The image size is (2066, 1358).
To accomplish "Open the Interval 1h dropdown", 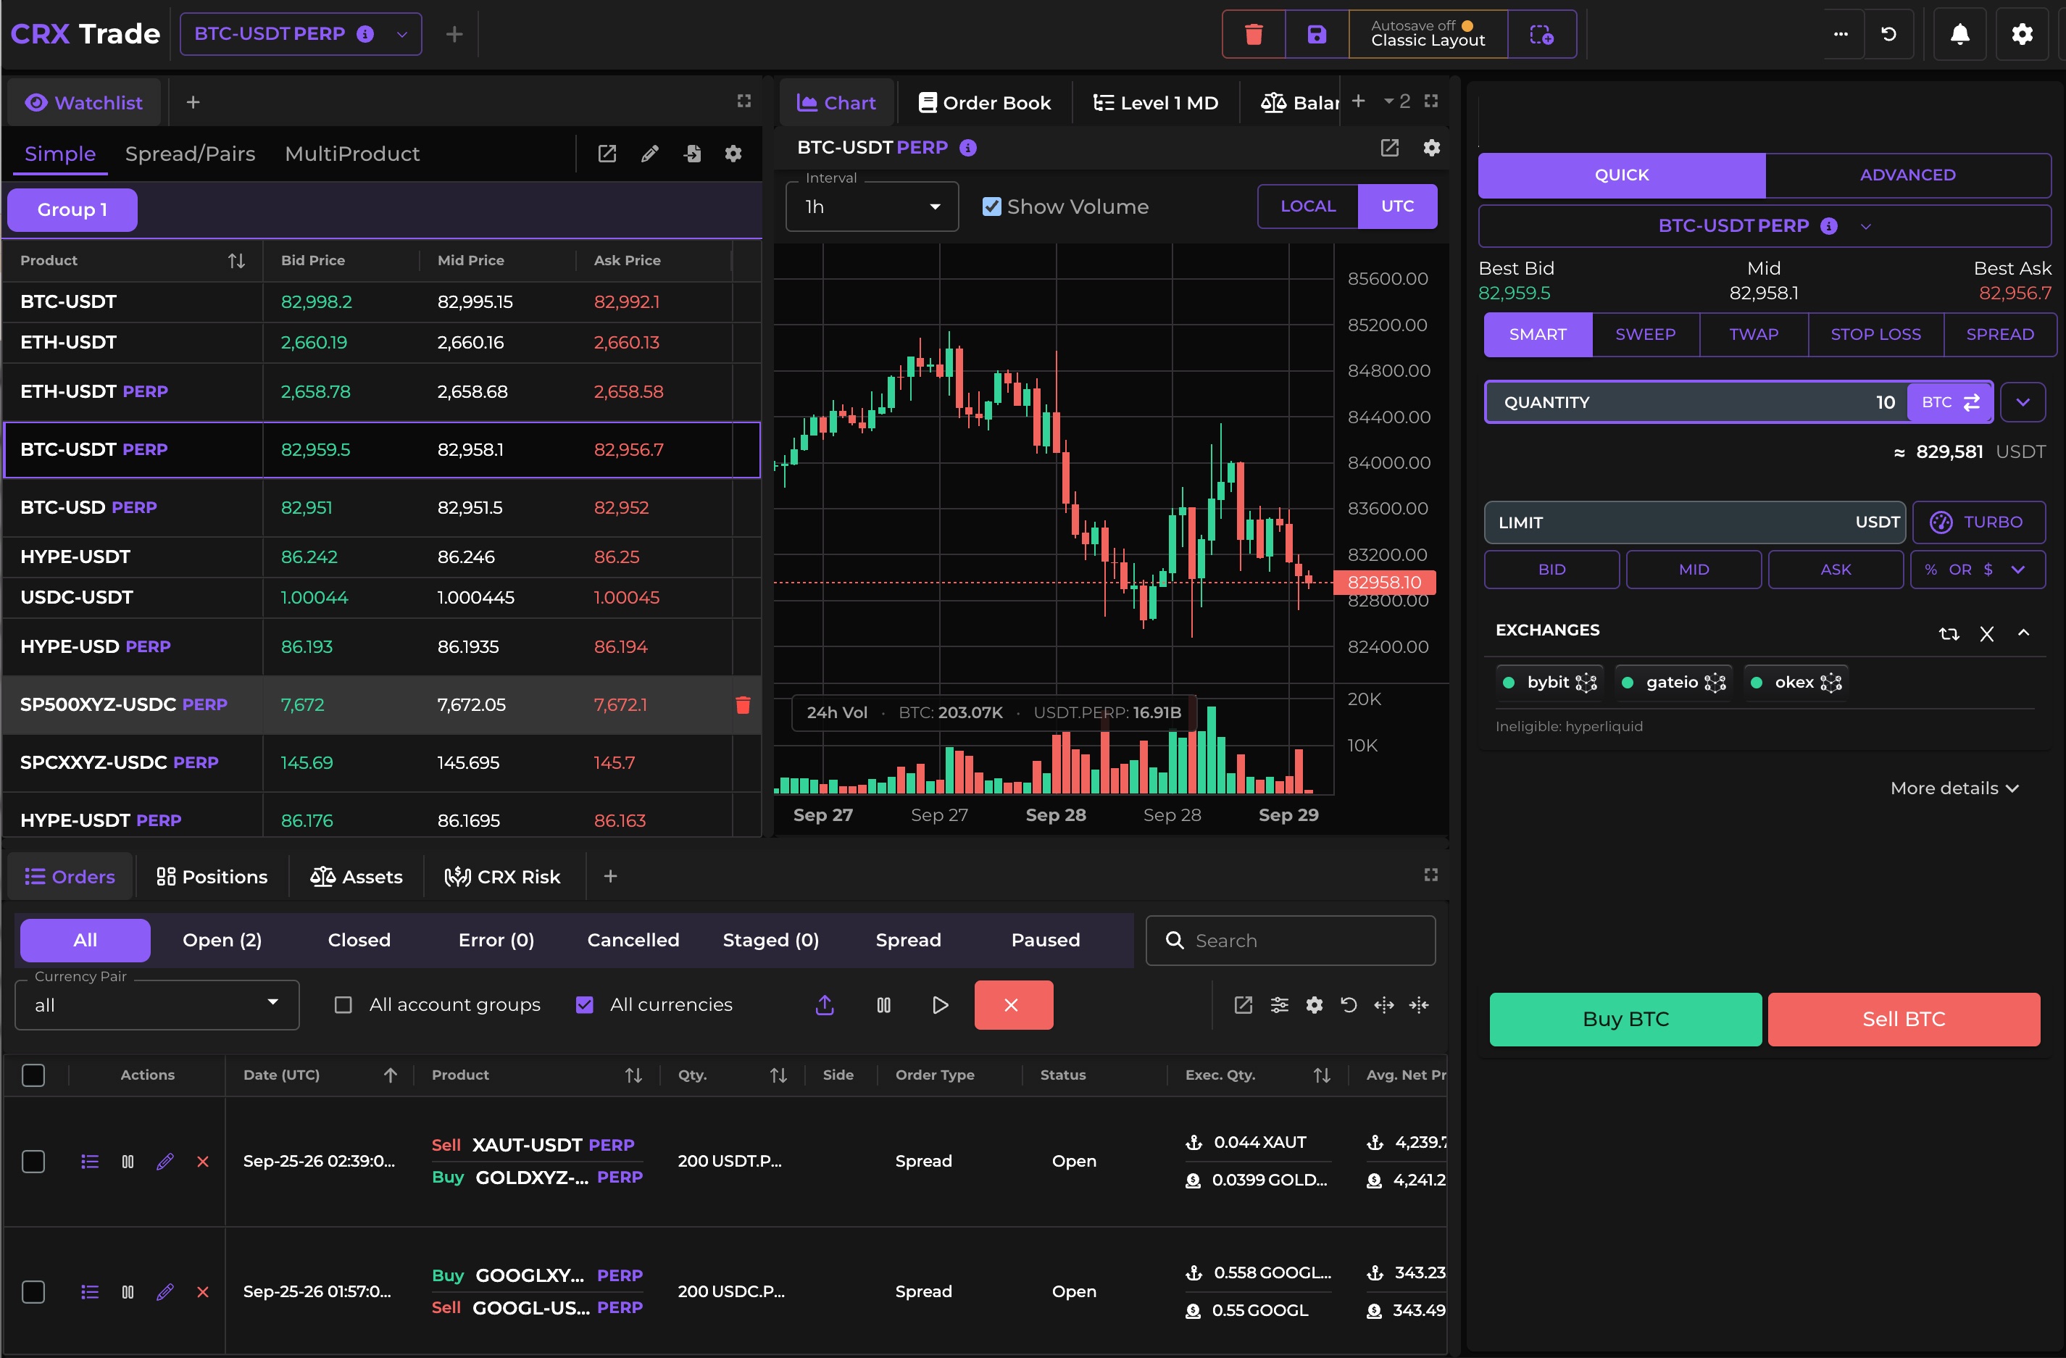I will tap(872, 207).
